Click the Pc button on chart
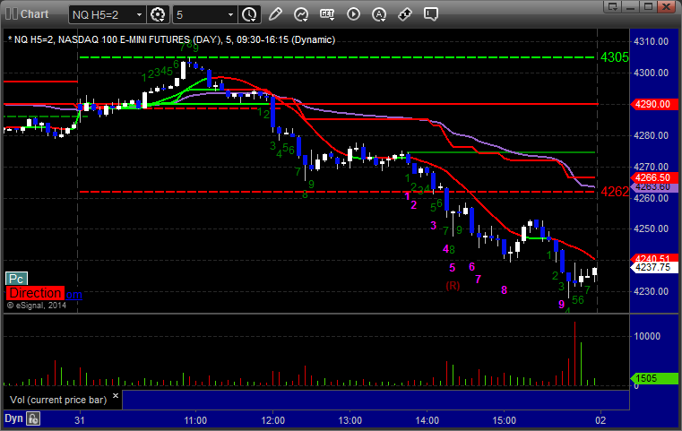682x431 pixels. (16, 279)
